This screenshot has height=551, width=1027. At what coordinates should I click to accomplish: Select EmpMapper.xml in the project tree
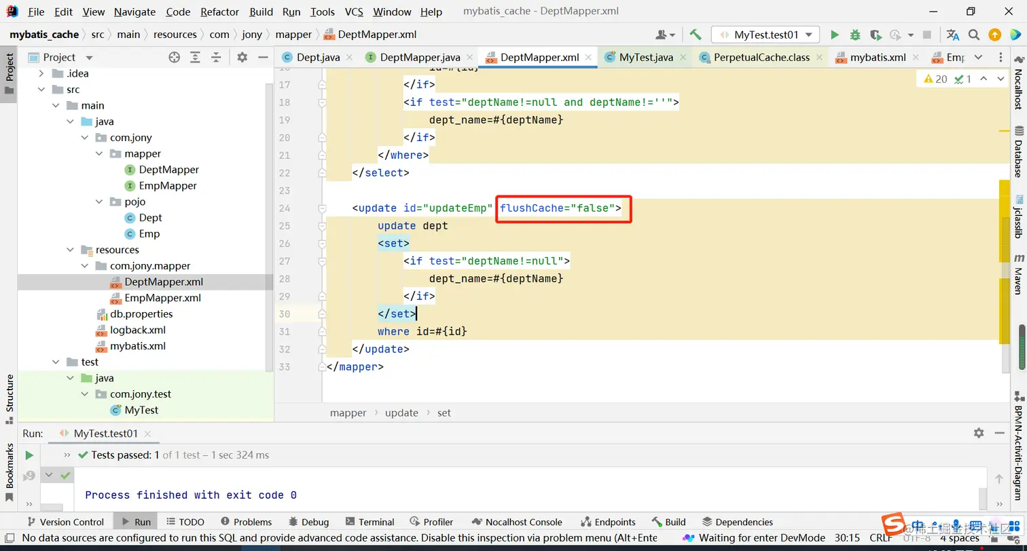162,298
